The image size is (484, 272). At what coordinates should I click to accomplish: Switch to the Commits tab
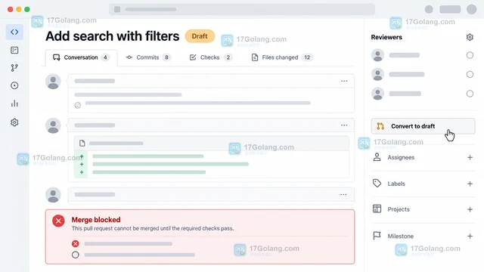point(148,57)
